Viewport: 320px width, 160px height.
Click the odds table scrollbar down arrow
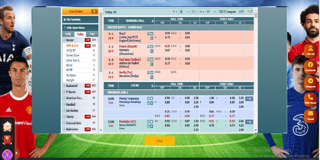pyautogui.click(x=256, y=130)
